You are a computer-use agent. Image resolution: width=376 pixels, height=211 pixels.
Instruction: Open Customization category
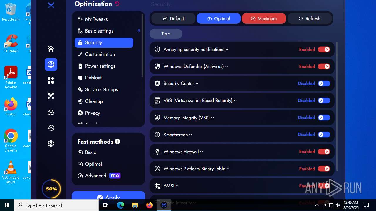coord(104,54)
